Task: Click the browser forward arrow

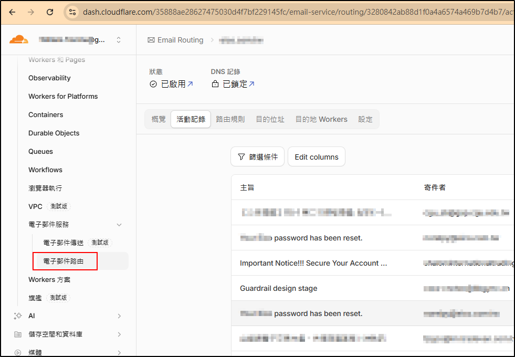Action: [31, 12]
